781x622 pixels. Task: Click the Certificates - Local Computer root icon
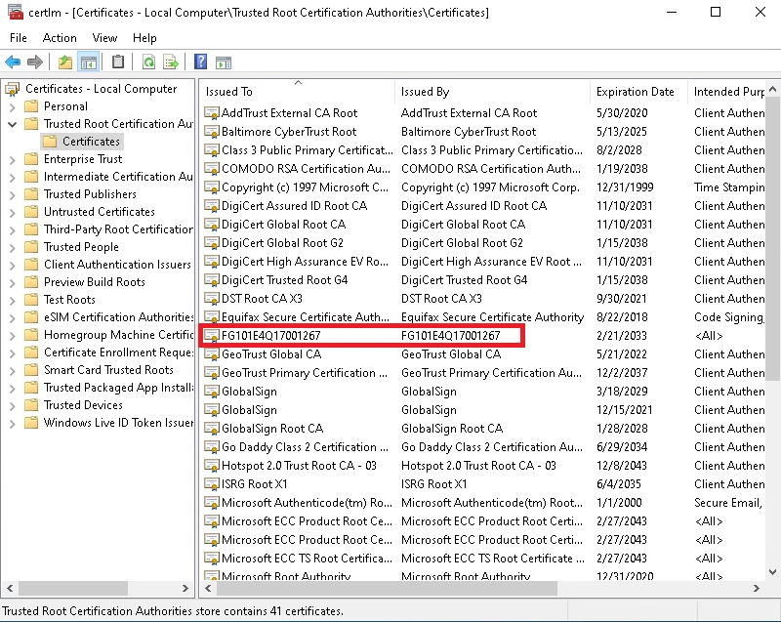[13, 89]
